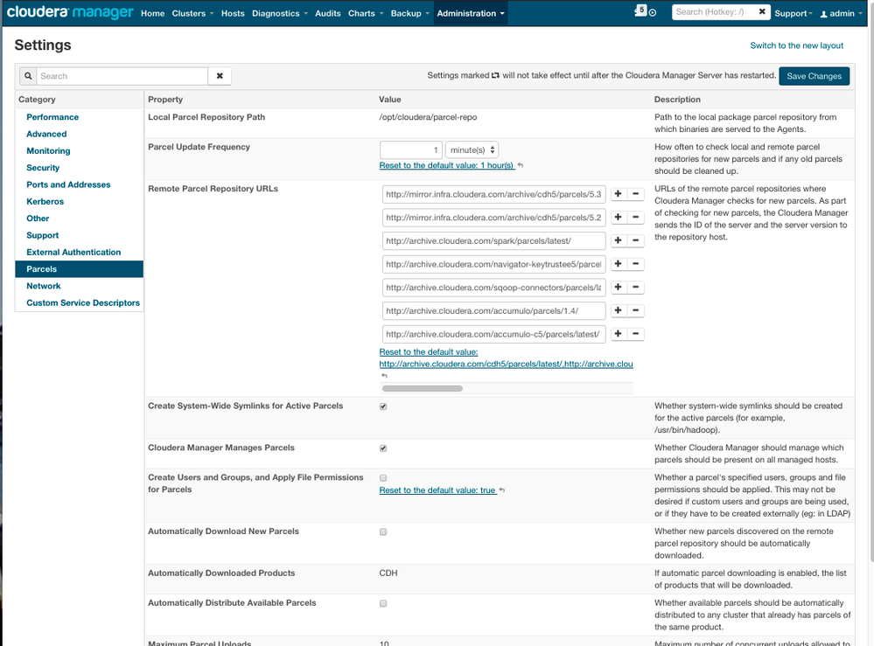Click the Save Changes button
Screen dimensions: 874x646
click(x=815, y=76)
